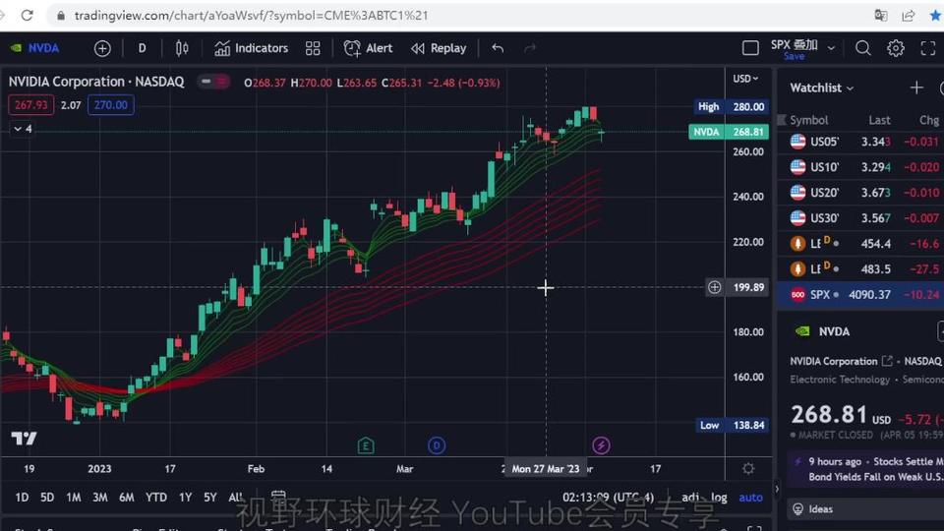The width and height of the screenshot is (944, 531).
Task: Create an Alert
Action: tap(368, 48)
